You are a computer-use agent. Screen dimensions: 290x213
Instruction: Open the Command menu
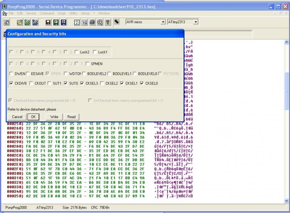pyautogui.click(x=47, y=13)
